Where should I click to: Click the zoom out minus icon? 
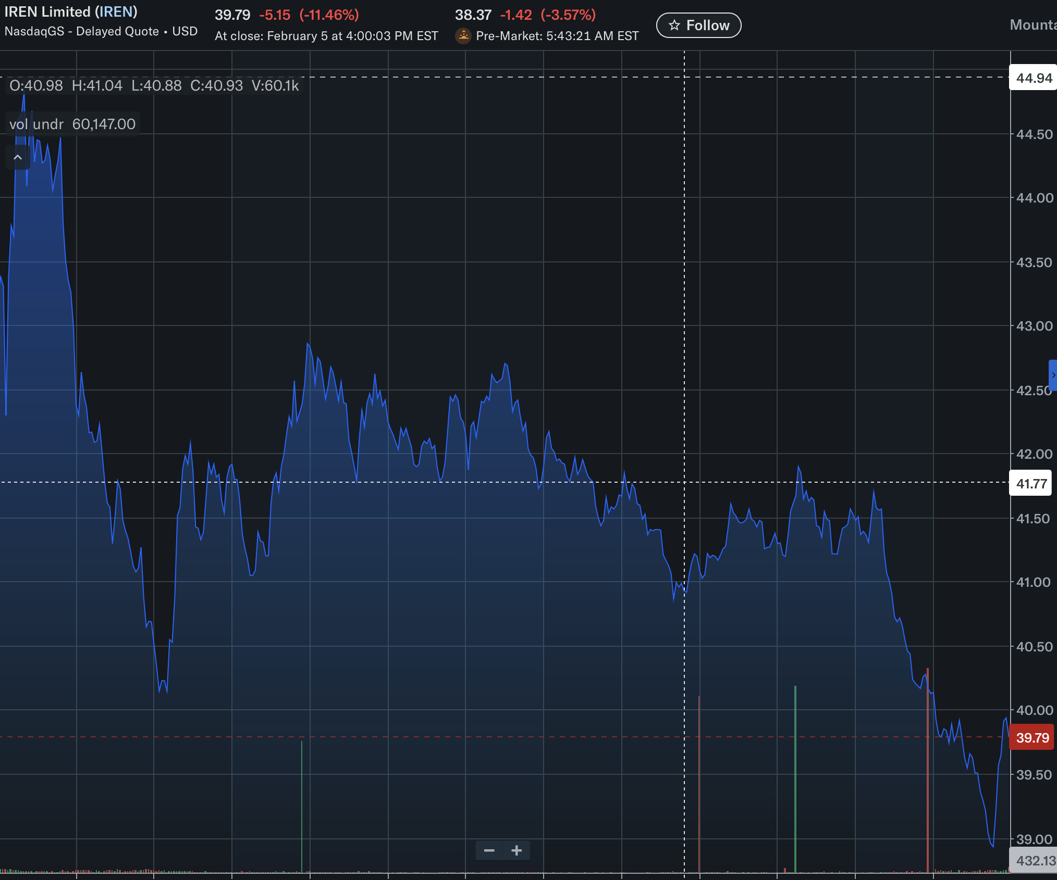click(x=489, y=850)
